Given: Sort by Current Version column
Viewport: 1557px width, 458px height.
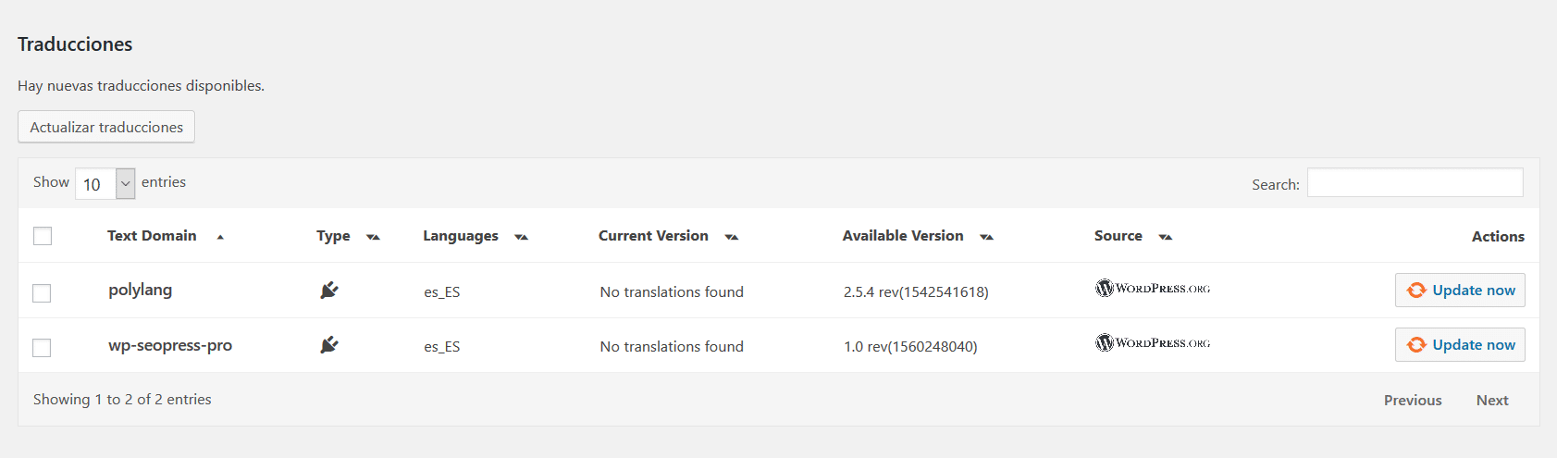Looking at the screenshot, I should (653, 236).
